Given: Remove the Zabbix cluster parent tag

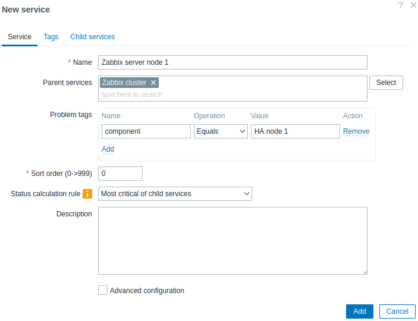Looking at the screenshot, I should [x=153, y=83].
